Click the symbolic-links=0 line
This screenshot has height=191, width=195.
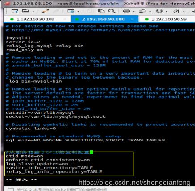pyautogui.click(x=31, y=129)
